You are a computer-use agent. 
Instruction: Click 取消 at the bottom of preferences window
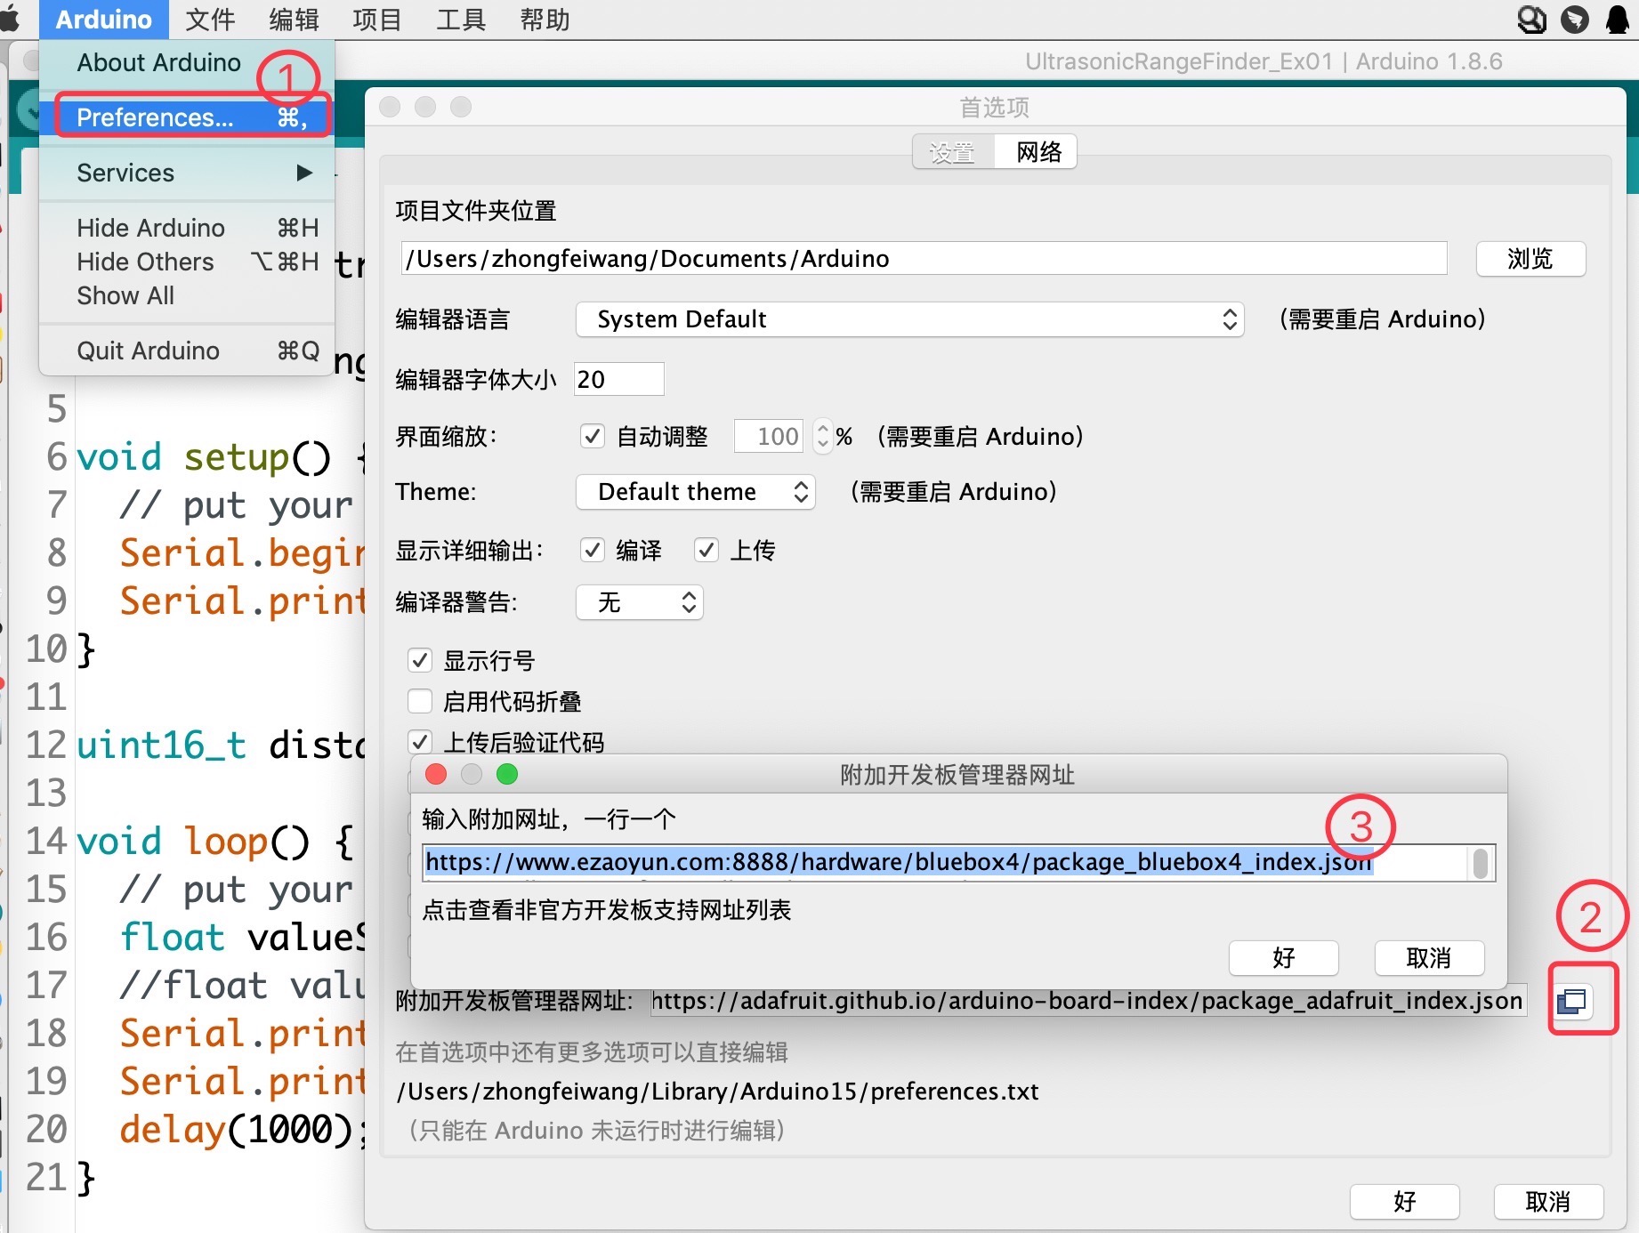coord(1548,1202)
